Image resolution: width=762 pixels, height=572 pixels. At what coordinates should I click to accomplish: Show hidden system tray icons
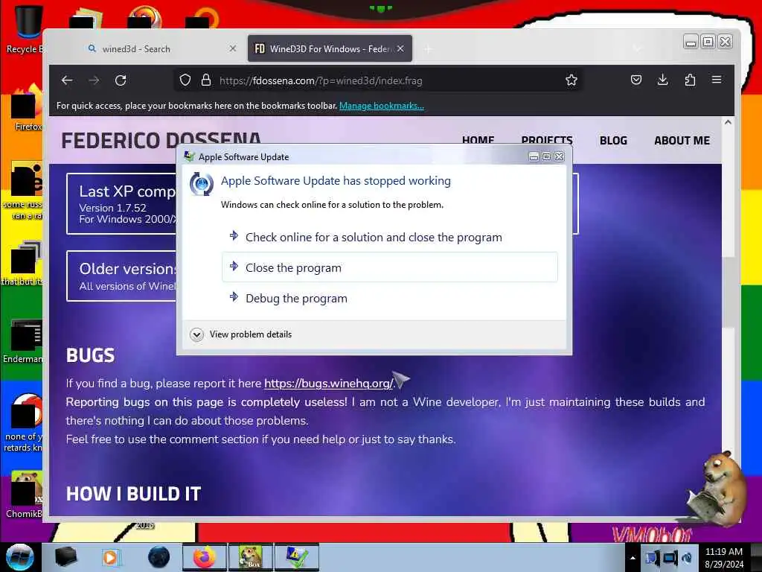pos(633,558)
